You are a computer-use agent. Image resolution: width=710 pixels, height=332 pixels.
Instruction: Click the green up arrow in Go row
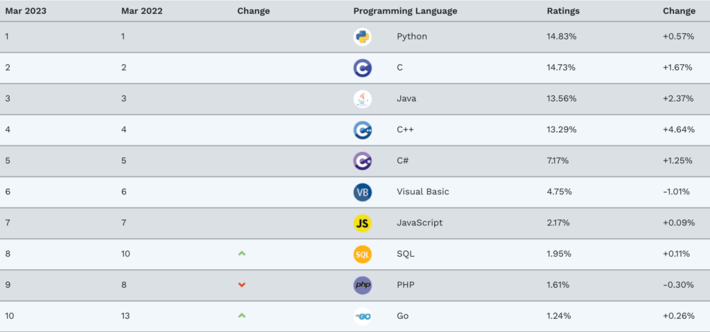coord(241,315)
